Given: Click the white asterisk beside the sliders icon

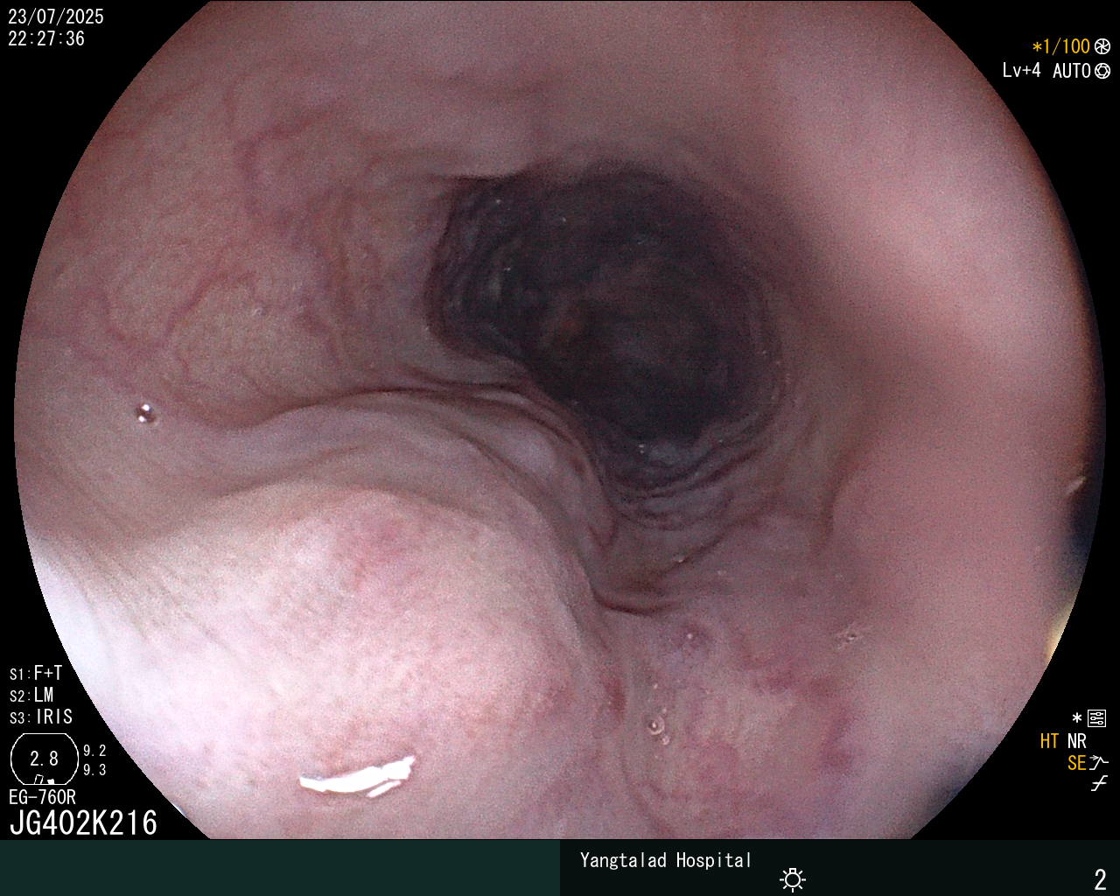Looking at the screenshot, I should tap(1077, 718).
